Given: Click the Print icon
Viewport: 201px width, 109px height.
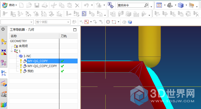Looking at the screenshot, I should [x=45, y=5].
